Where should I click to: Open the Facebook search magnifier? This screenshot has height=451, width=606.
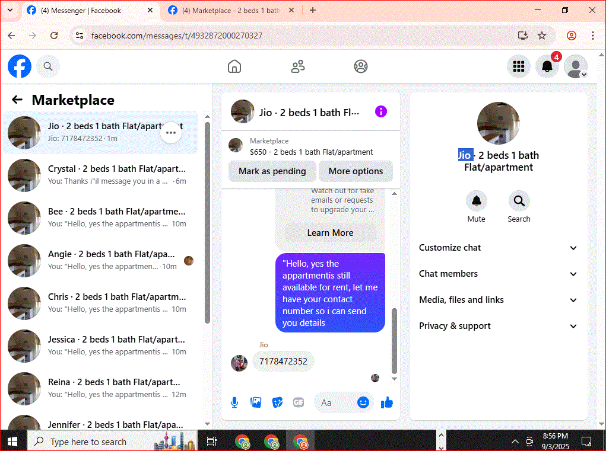coord(48,66)
